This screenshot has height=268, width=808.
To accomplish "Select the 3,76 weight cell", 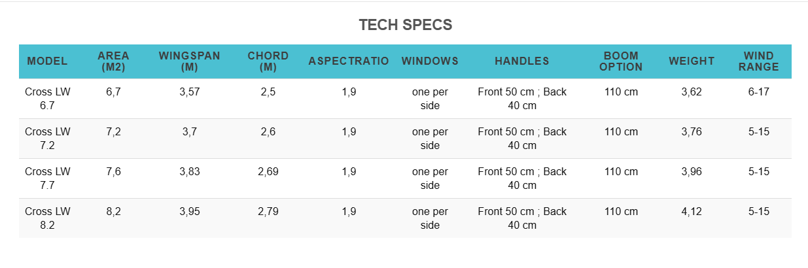I will click(692, 132).
